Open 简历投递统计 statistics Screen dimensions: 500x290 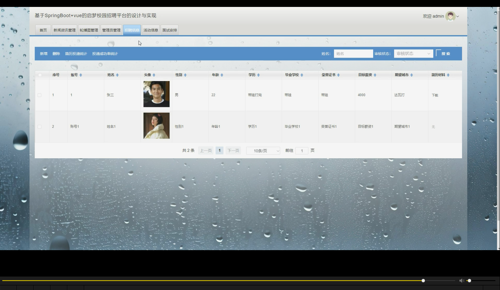pyautogui.click(x=76, y=54)
